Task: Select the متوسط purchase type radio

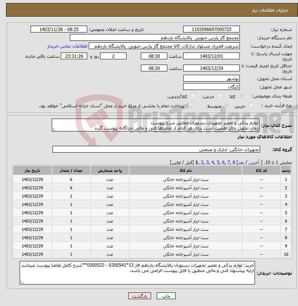Action: pyautogui.click(x=227, y=105)
